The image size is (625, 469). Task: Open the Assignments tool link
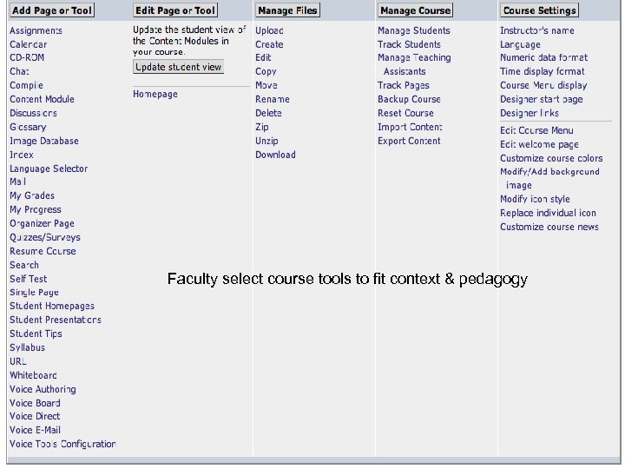point(36,30)
